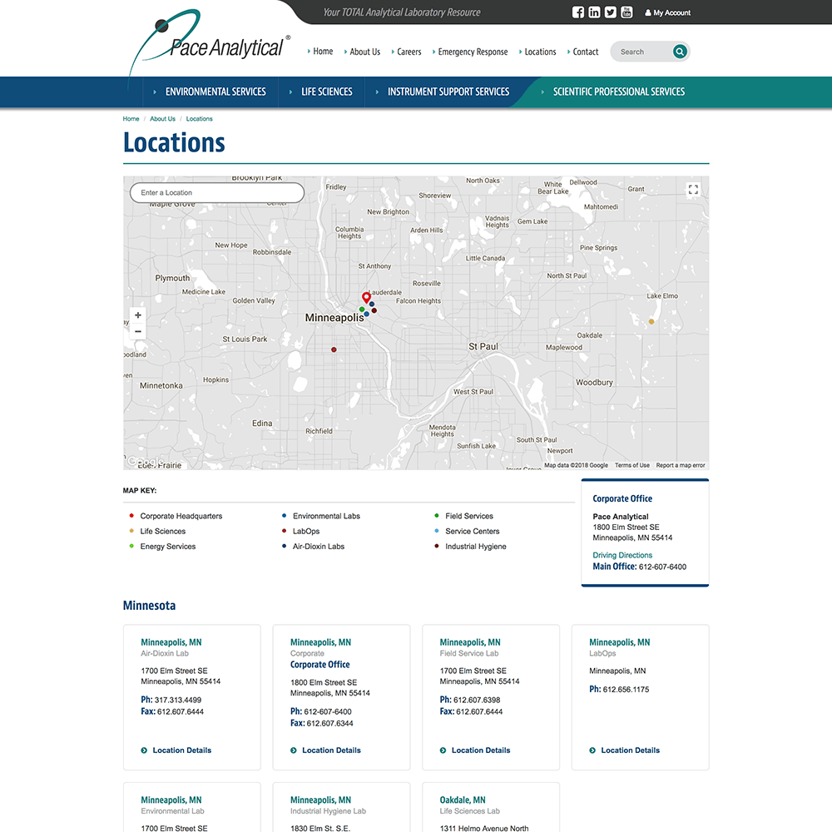This screenshot has height=832, width=832.
Task: Open Location Details for LabOps card
Action: coord(625,750)
